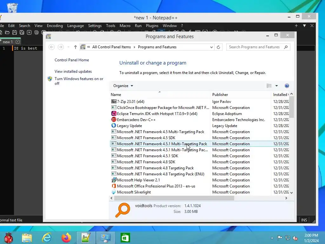The height and width of the screenshot is (244, 325).
Task: Click the breadcrumb chevron before All Control Panel Items
Action: pos(89,47)
